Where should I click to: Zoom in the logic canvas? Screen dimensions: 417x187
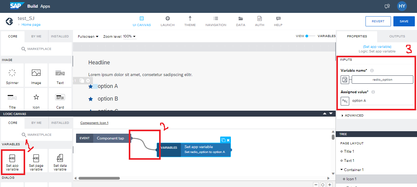[329, 185]
